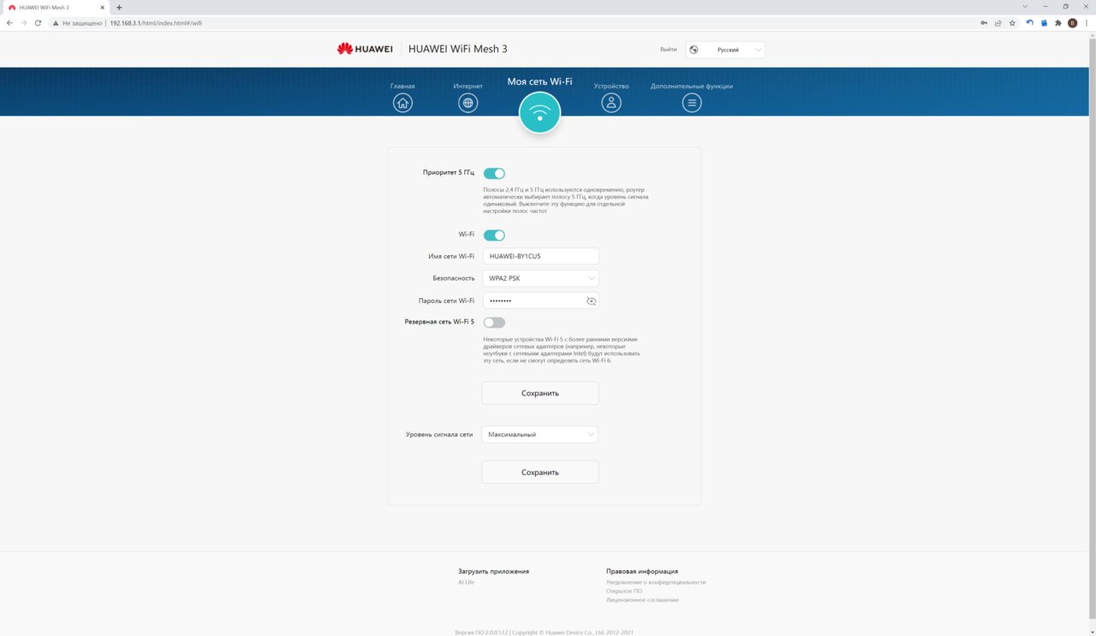1096x636 pixels.
Task: Click the browser address bar URL
Action: click(x=156, y=23)
